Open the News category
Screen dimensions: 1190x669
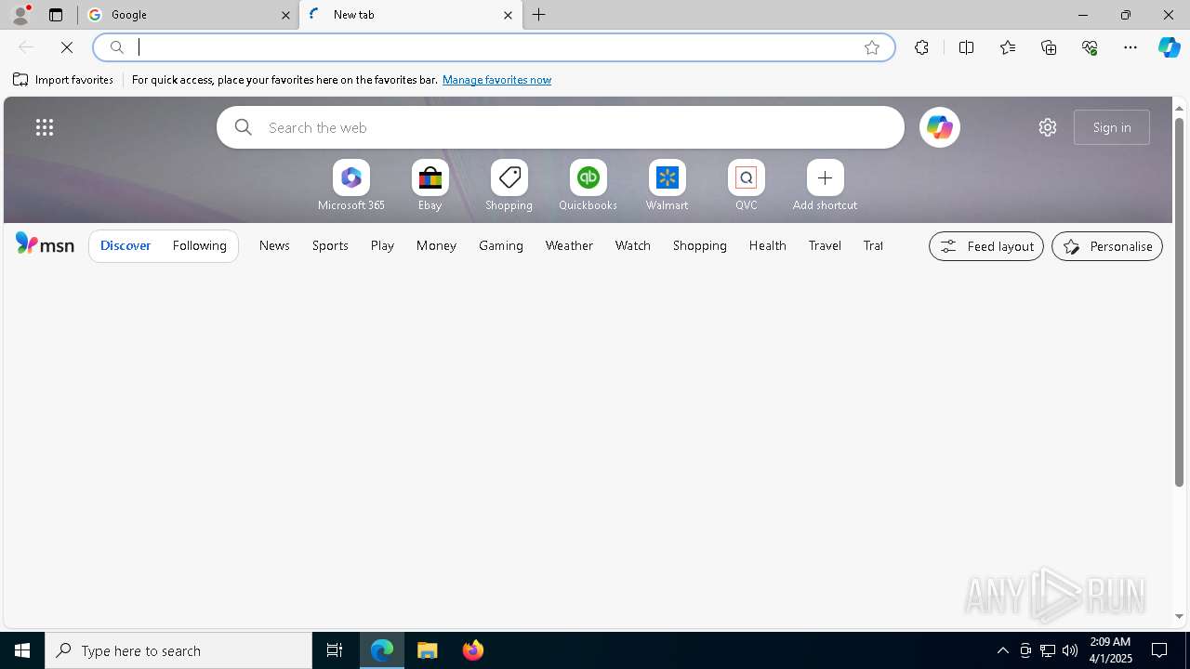(x=274, y=245)
